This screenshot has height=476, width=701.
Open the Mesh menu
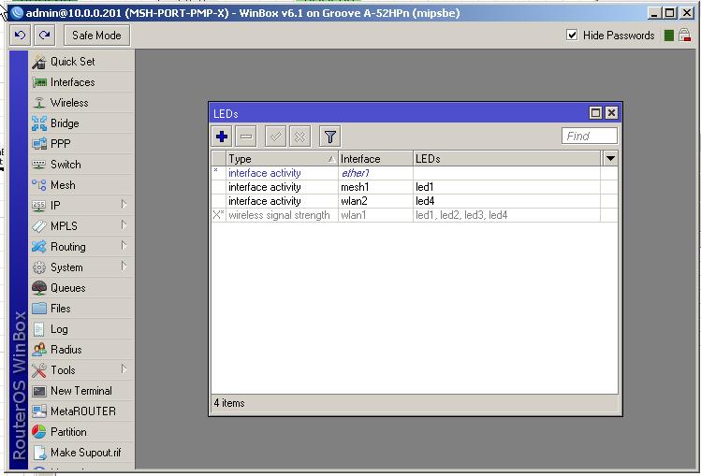(x=81, y=185)
